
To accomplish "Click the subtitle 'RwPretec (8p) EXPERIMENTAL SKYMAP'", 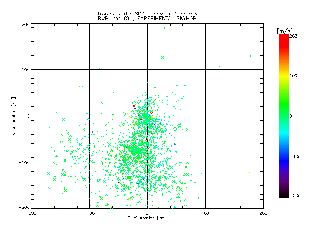I will coord(147,18).
